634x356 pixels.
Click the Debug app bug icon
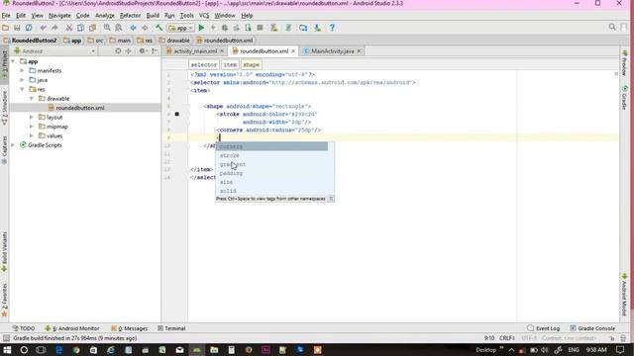click(225, 28)
